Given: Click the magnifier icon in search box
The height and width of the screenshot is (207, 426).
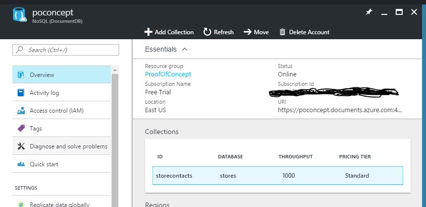Looking at the screenshot, I should pos(19,50).
